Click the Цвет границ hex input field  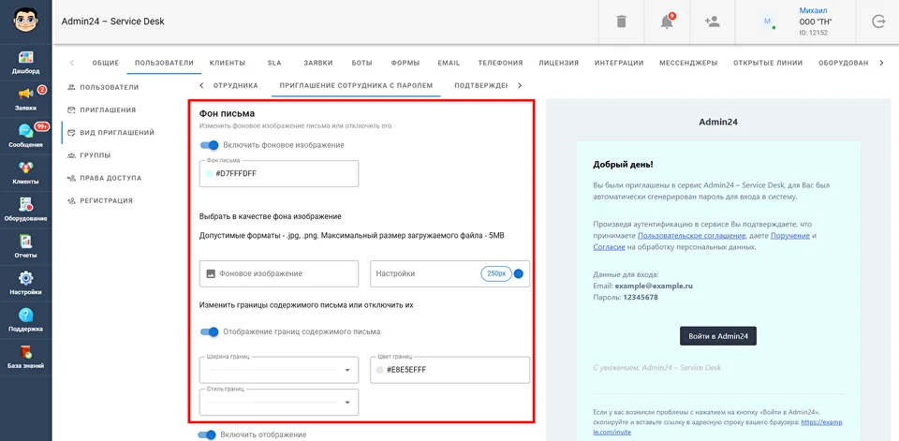coord(450,371)
